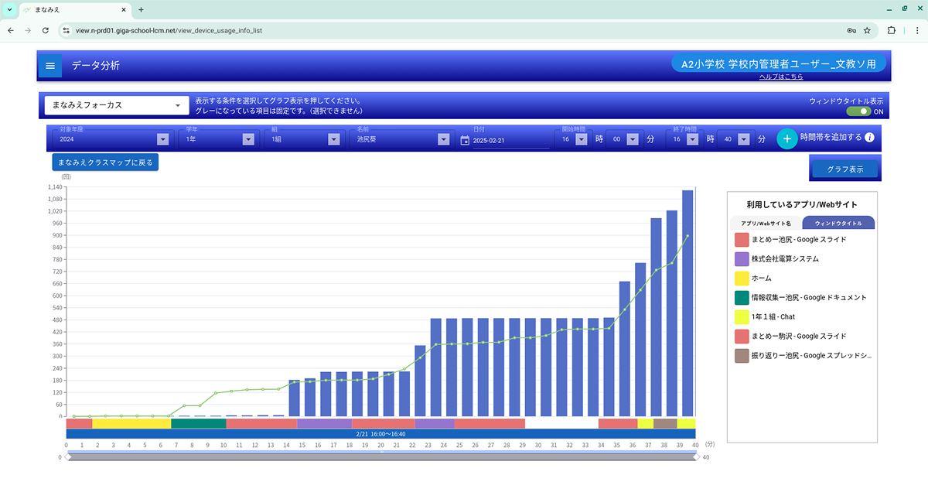This screenshot has height=499, width=928.
Task: Click the 時間帯を追加する label
Action: click(x=831, y=138)
